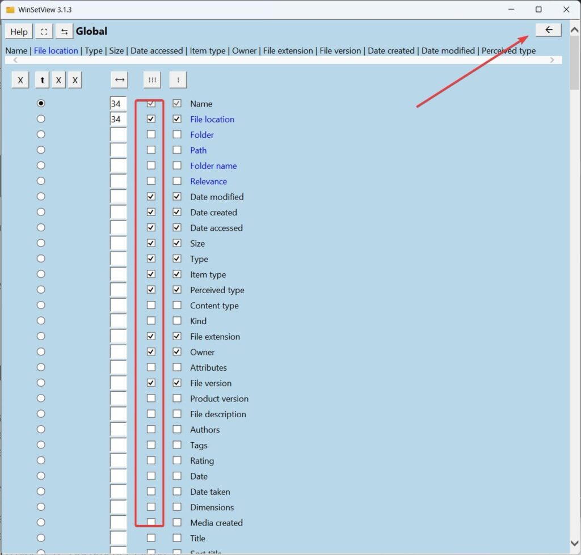The image size is (581, 555).
Task: Click the expand icon next to Help
Action: click(43, 31)
